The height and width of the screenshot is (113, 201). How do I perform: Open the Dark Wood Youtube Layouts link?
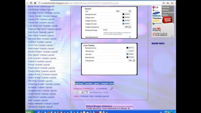pos(41,35)
